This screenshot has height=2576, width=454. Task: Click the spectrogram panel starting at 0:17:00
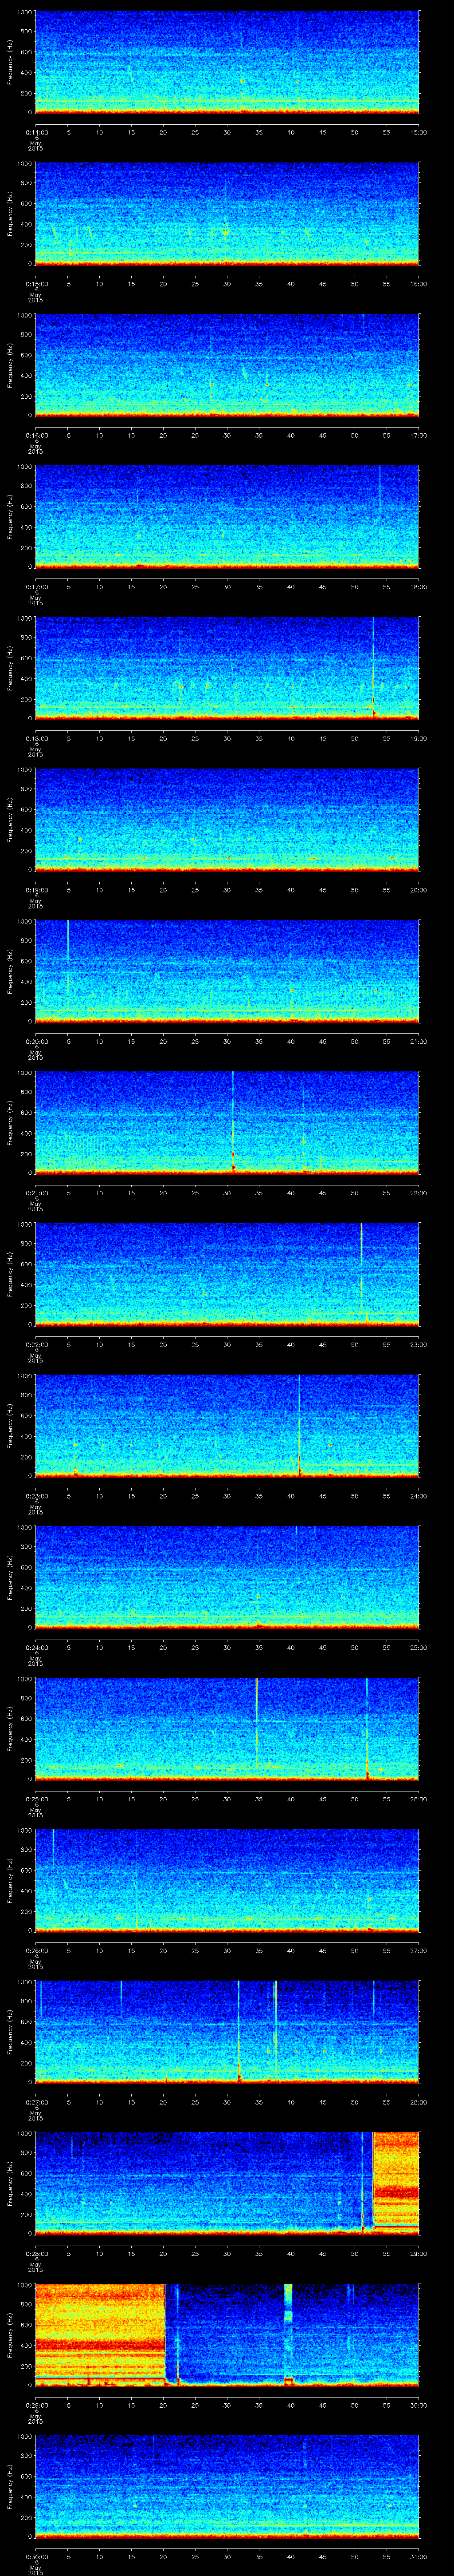[x=227, y=516]
